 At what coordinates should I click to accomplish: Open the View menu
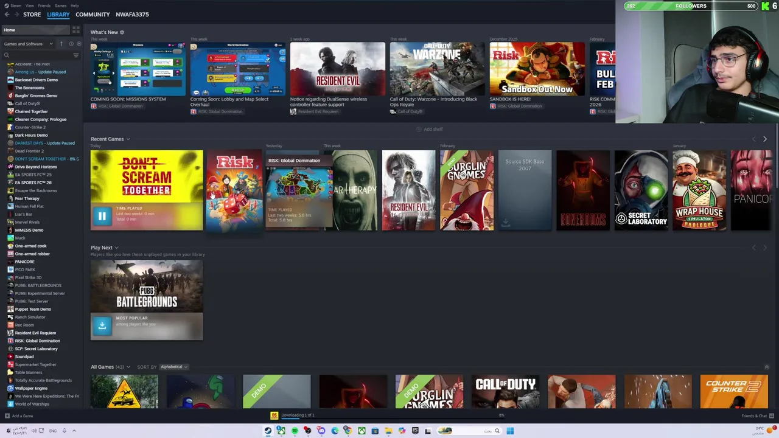(x=29, y=5)
